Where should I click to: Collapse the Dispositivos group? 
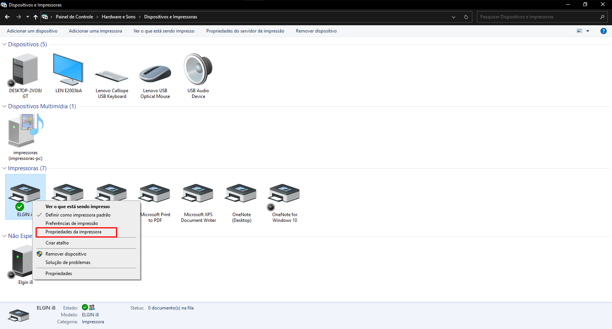tap(5, 44)
